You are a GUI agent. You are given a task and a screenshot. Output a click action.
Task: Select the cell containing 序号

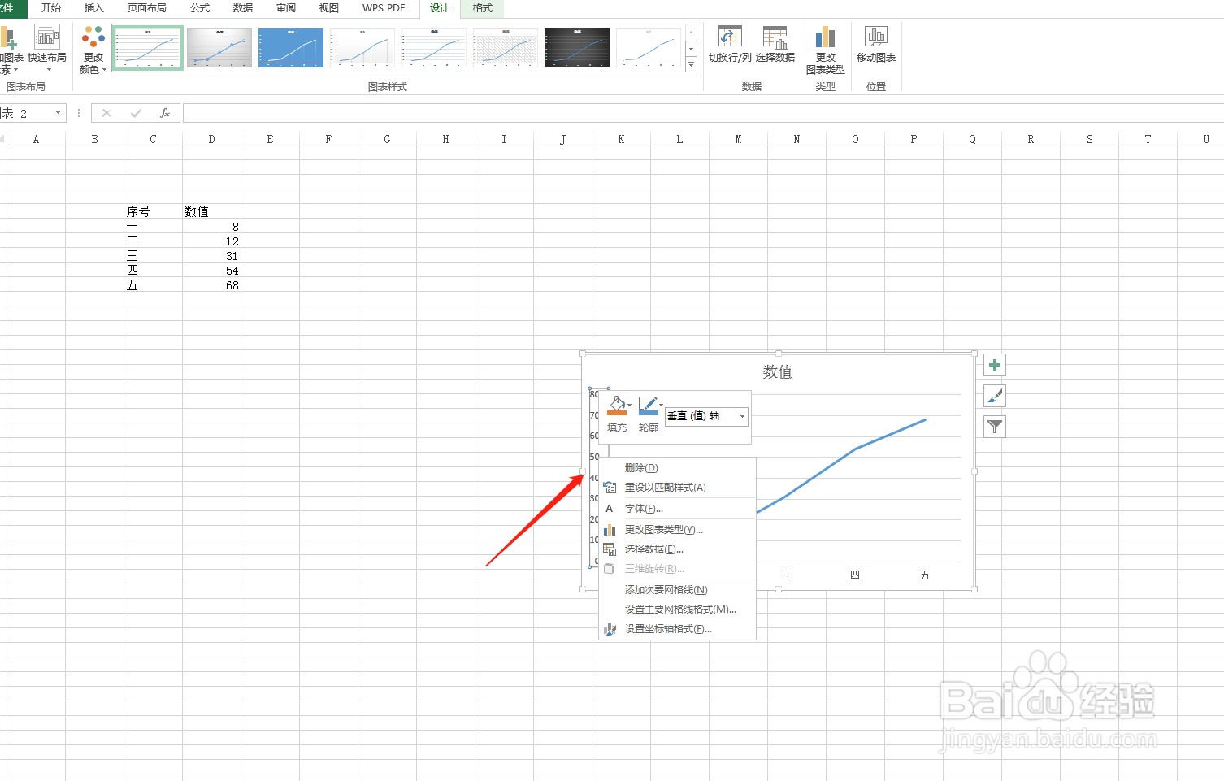tap(153, 211)
